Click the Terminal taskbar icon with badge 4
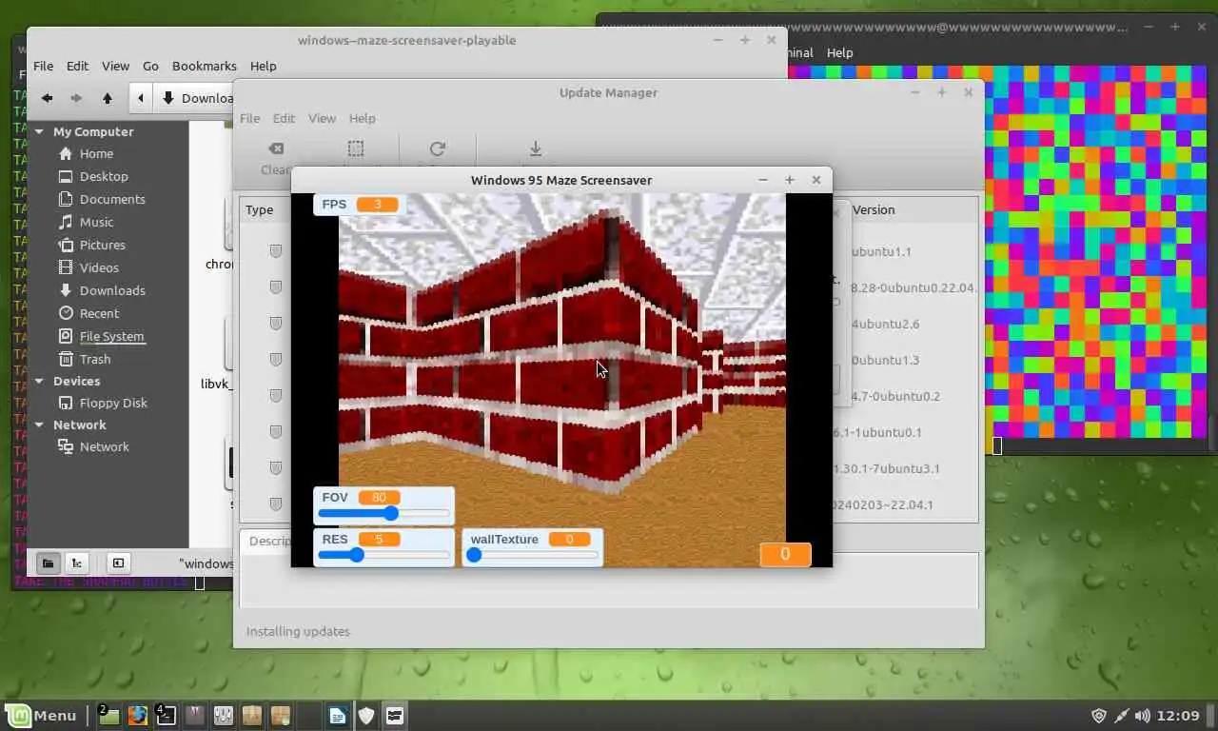The width and height of the screenshot is (1218, 731). tap(166, 716)
